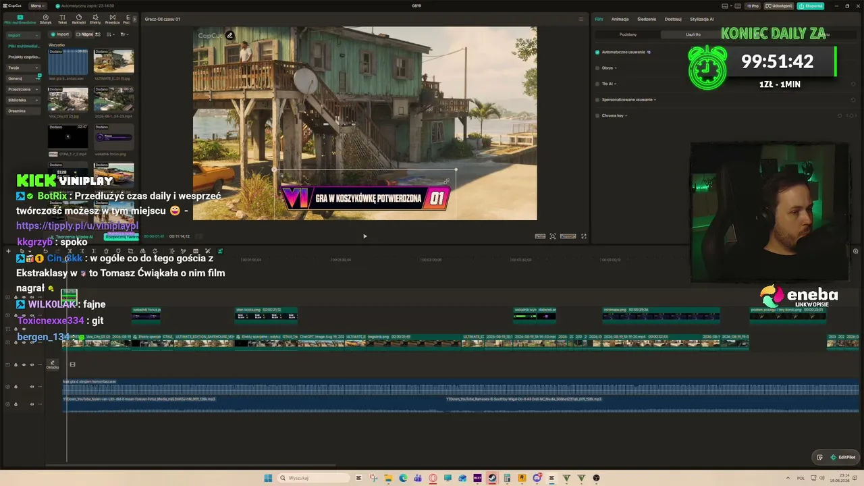This screenshot has height=486, width=864.
Task: Select the Usuń tło sub-tab
Action: click(693, 34)
